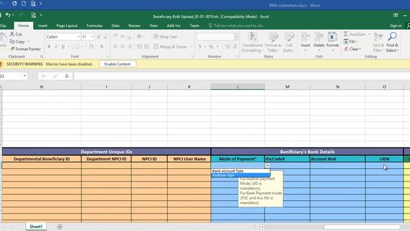
Task: Select column H header
Action: click(42, 87)
